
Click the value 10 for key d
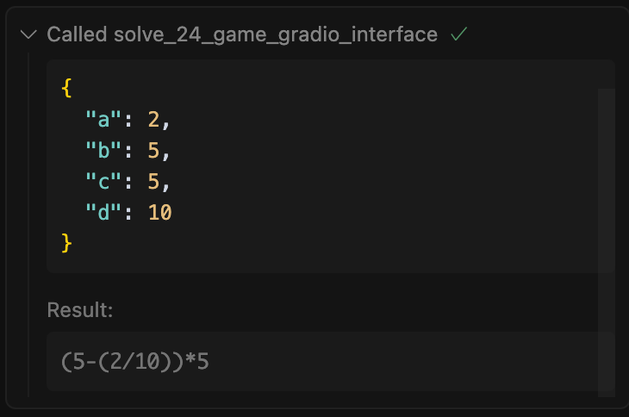[159, 212]
